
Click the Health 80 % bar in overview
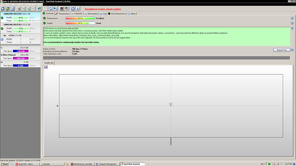pos(80,23)
